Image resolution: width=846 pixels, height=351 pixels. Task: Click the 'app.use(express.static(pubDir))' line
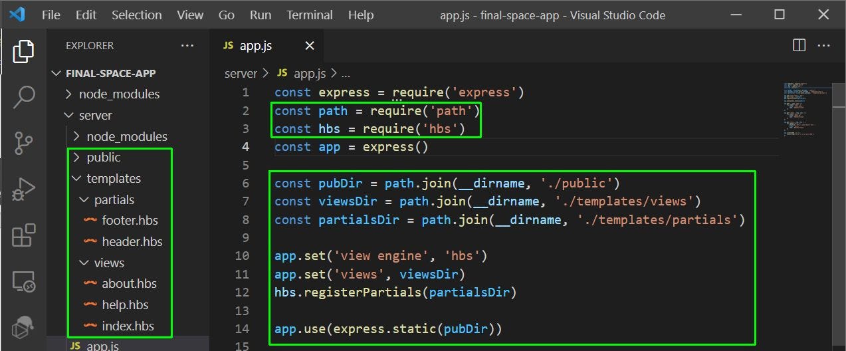(388, 328)
